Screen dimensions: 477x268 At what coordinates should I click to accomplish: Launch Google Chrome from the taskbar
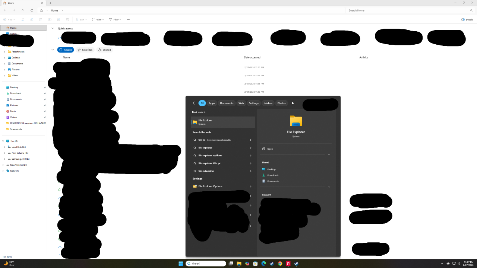point(280,264)
